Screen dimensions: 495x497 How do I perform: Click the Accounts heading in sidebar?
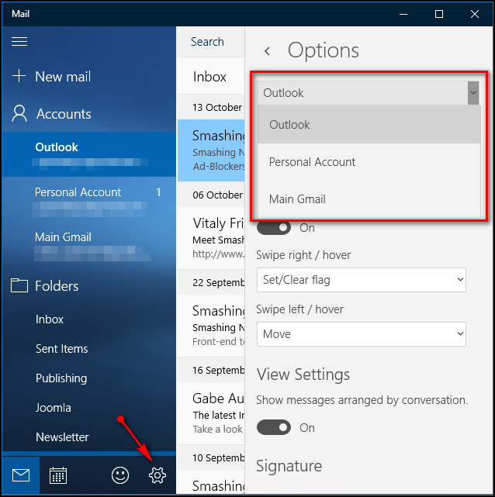[64, 114]
